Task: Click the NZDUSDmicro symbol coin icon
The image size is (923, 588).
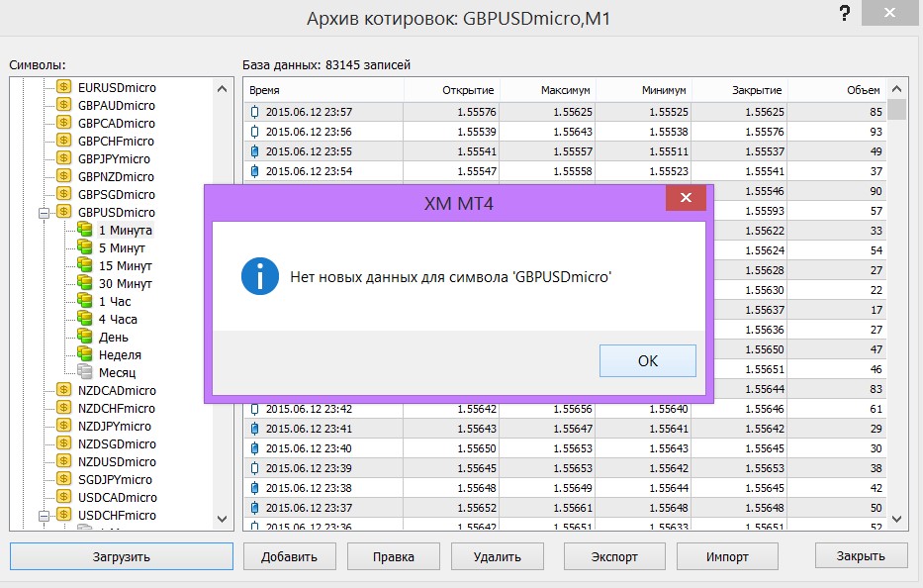Action: (x=63, y=461)
